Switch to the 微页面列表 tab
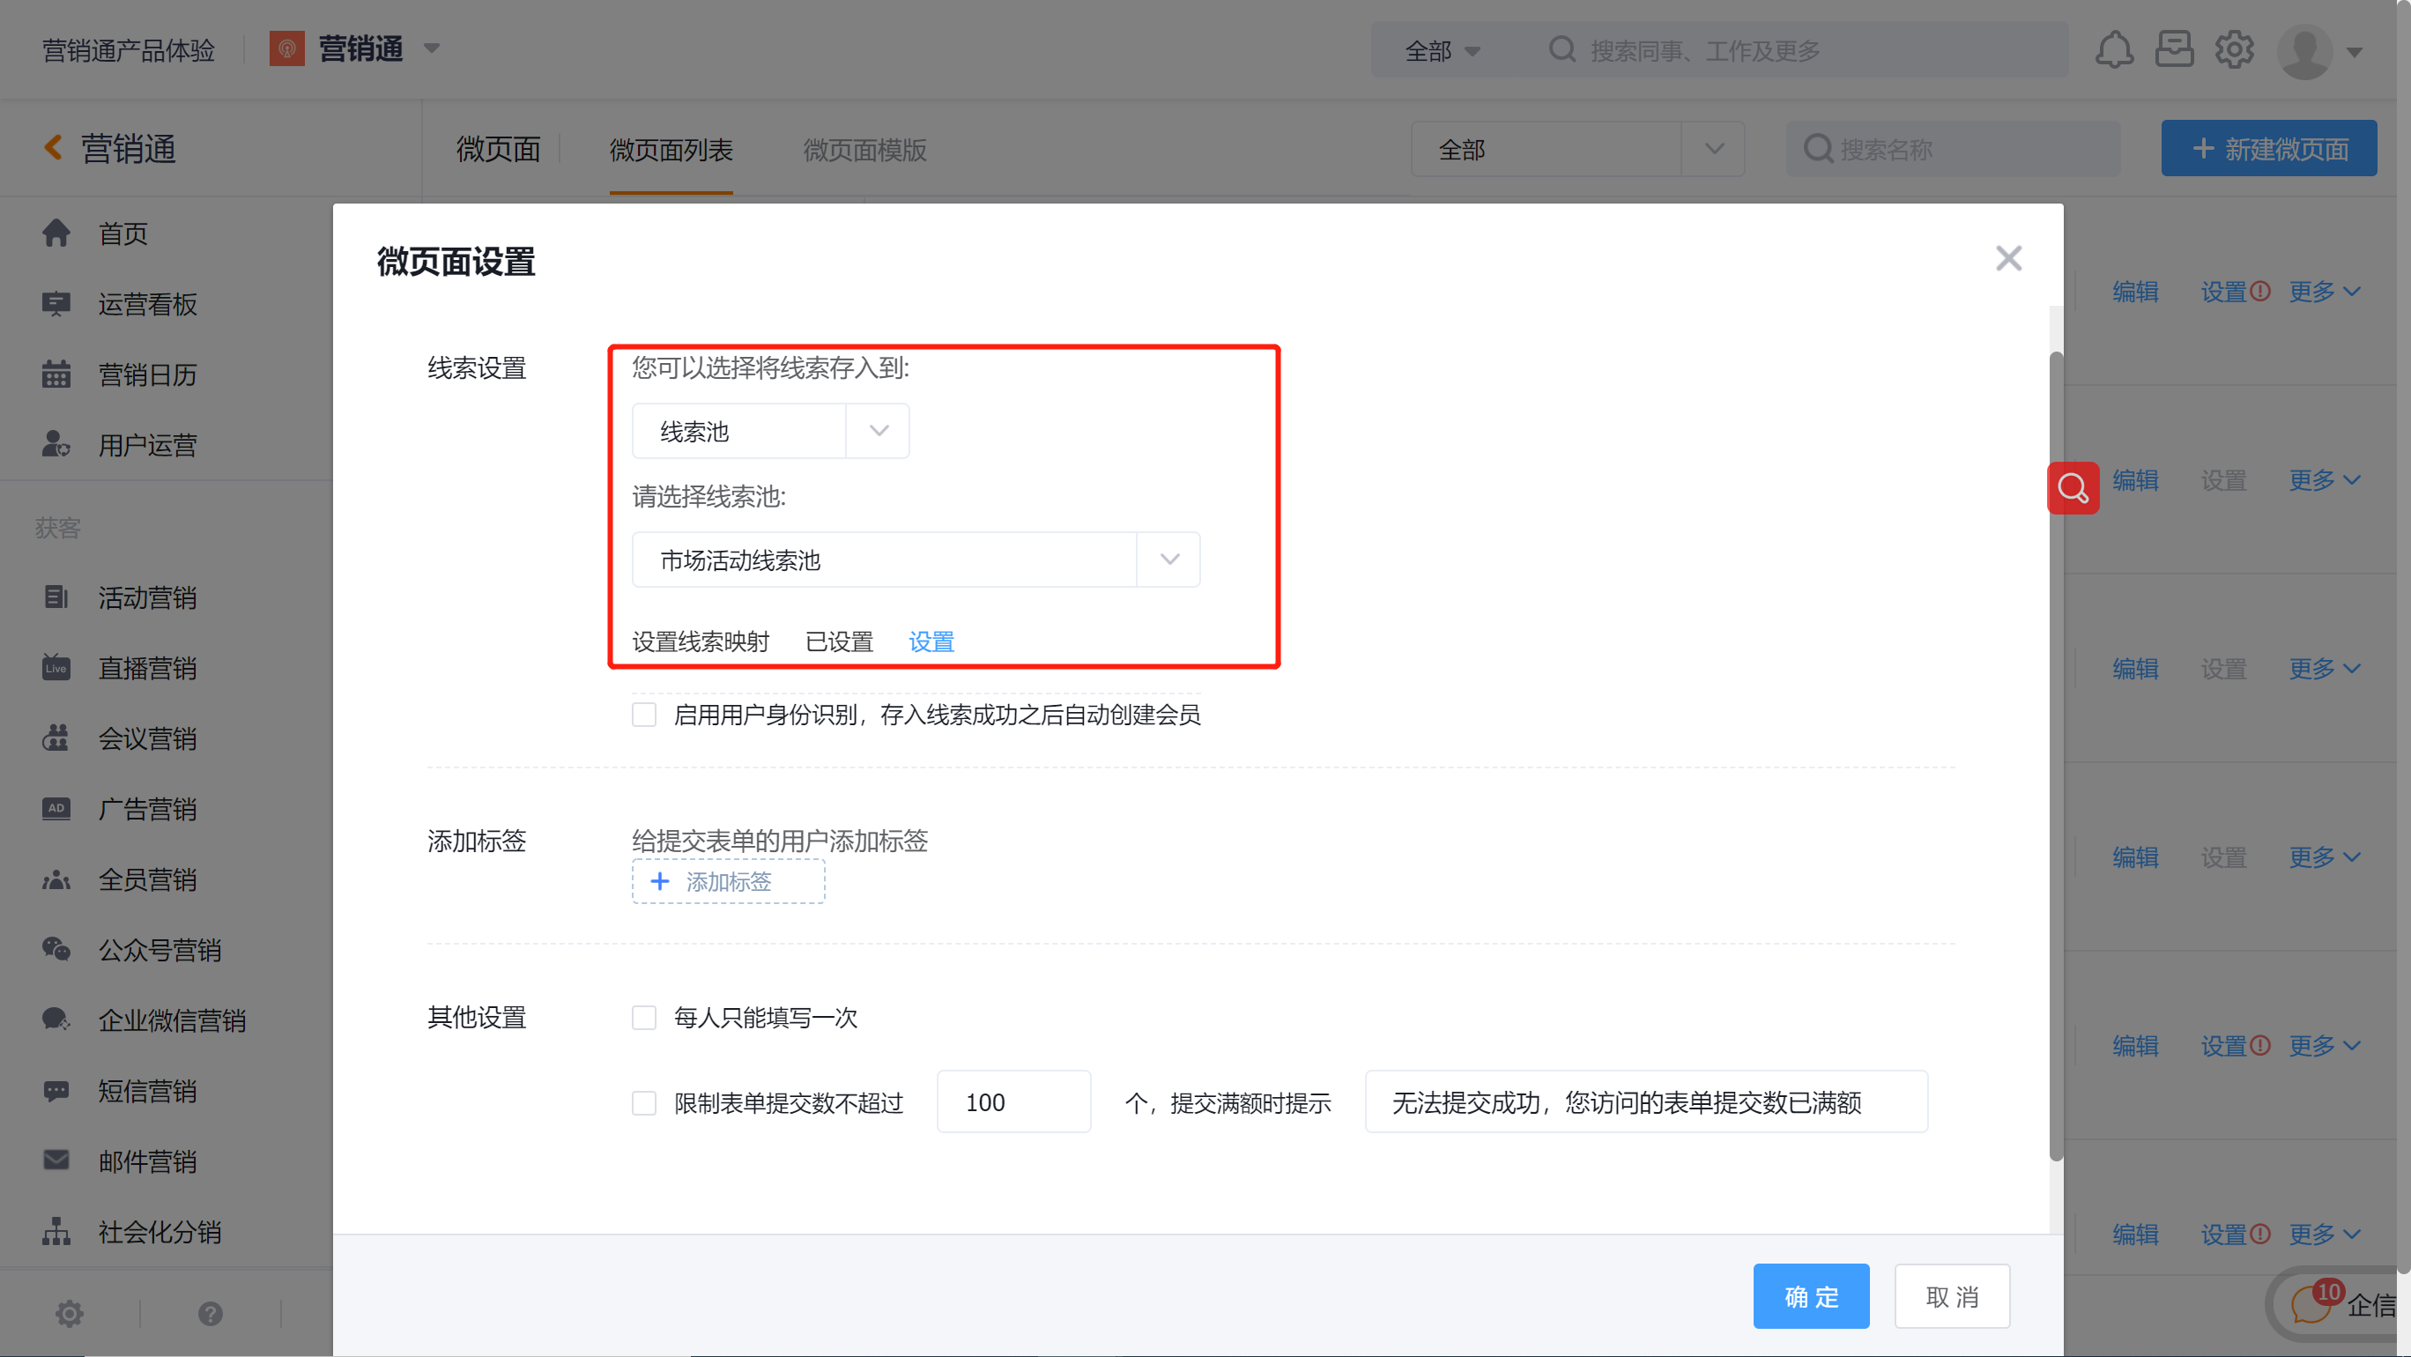 670,150
